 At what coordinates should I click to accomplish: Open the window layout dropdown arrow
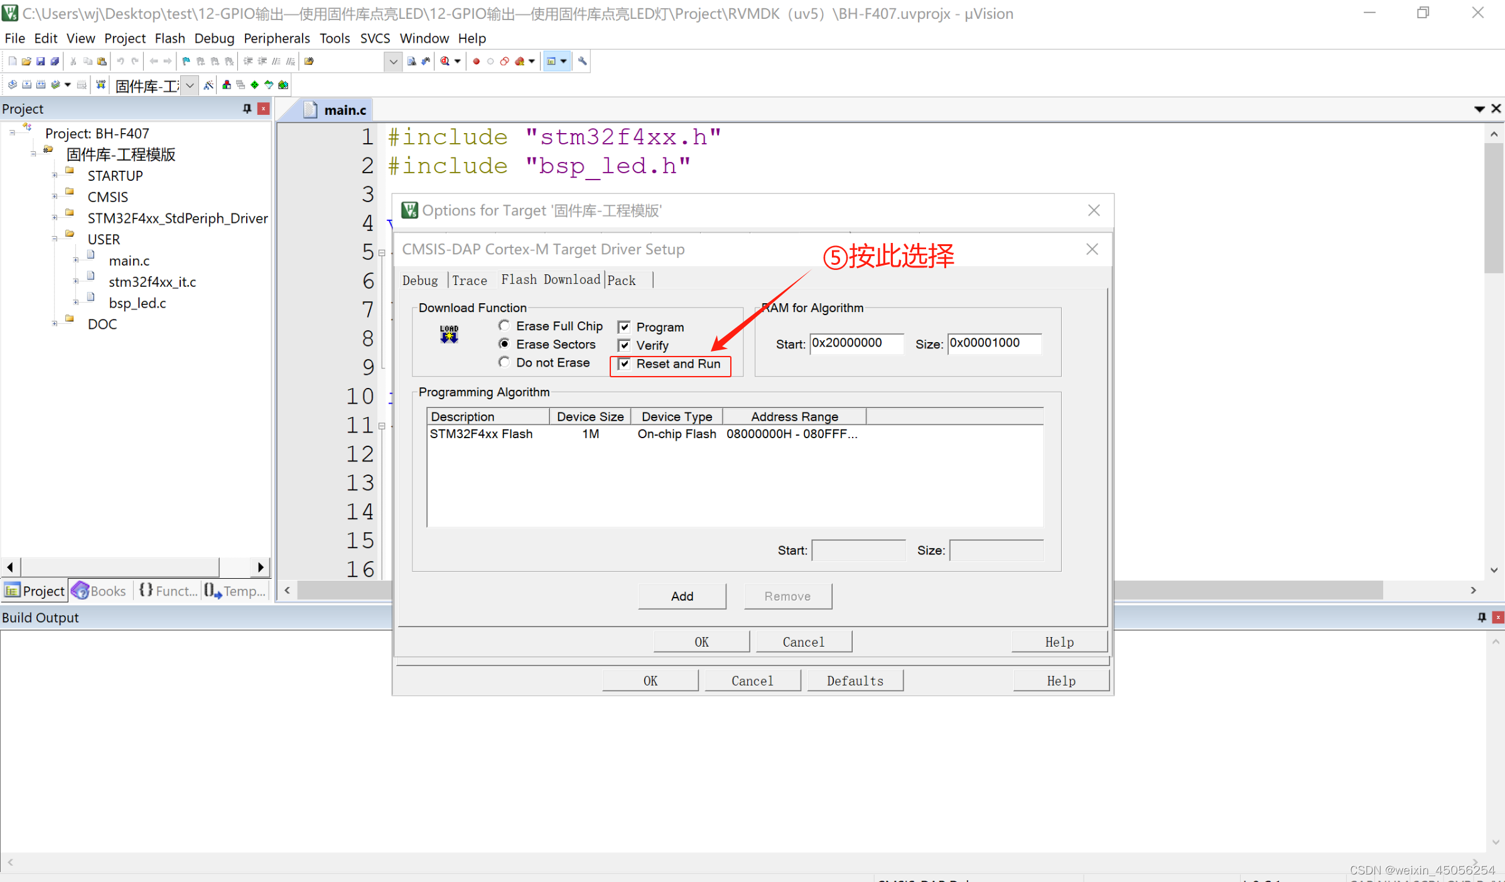point(563,61)
